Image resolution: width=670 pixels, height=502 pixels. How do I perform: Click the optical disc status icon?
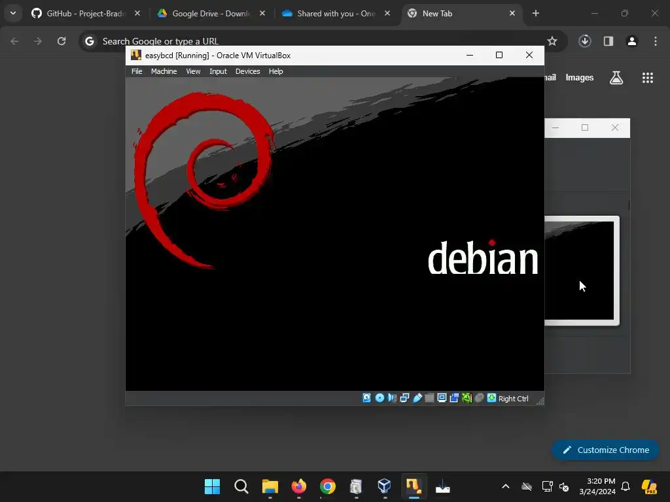(x=379, y=398)
